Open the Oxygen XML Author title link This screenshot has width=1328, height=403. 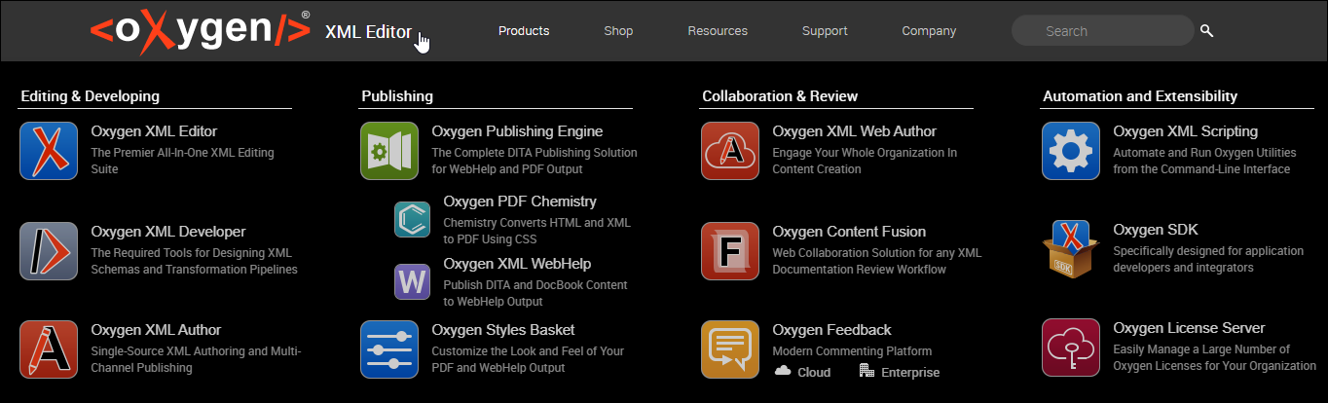(x=156, y=330)
